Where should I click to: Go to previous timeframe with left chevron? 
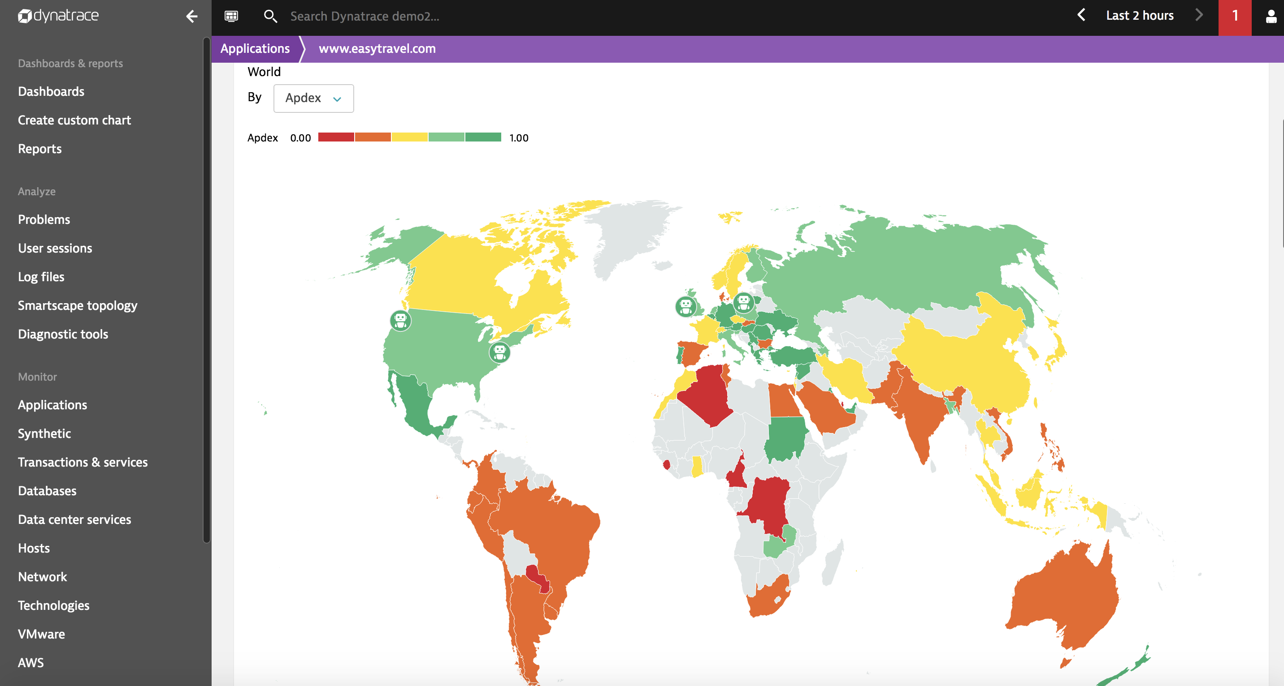click(x=1080, y=15)
